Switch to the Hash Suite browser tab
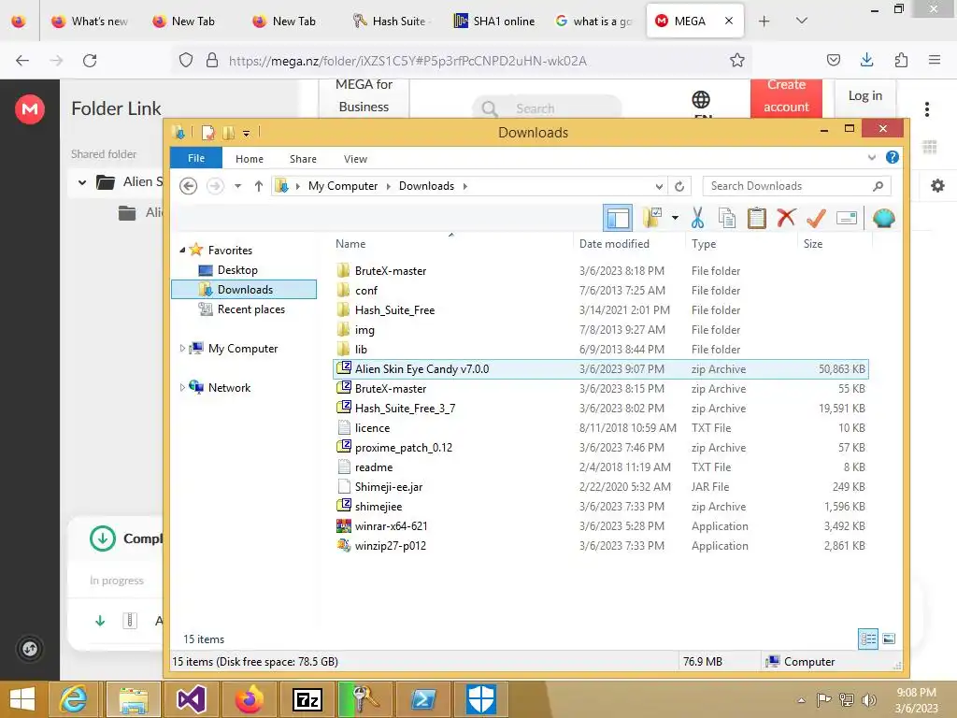The image size is (957, 718). tap(391, 22)
